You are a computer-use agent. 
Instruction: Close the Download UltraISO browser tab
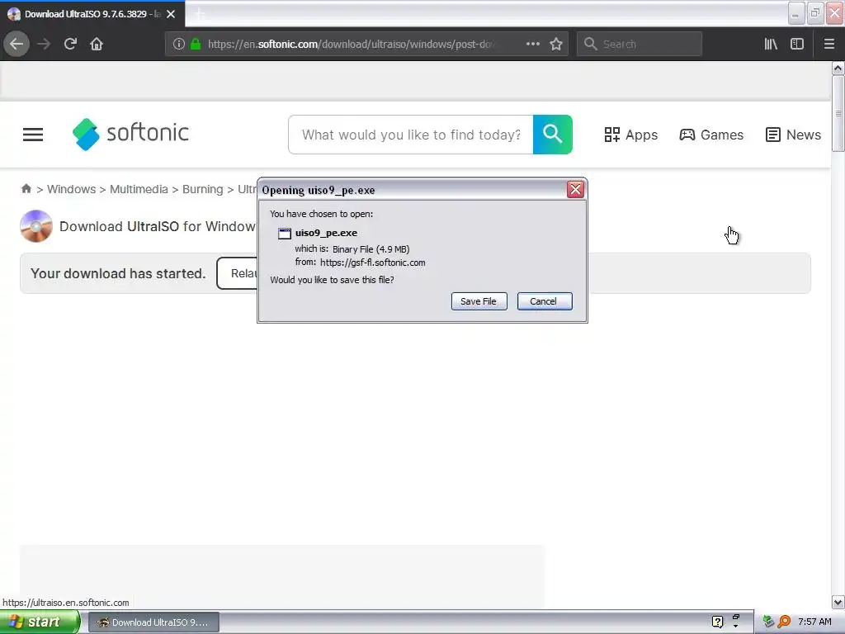tap(171, 14)
